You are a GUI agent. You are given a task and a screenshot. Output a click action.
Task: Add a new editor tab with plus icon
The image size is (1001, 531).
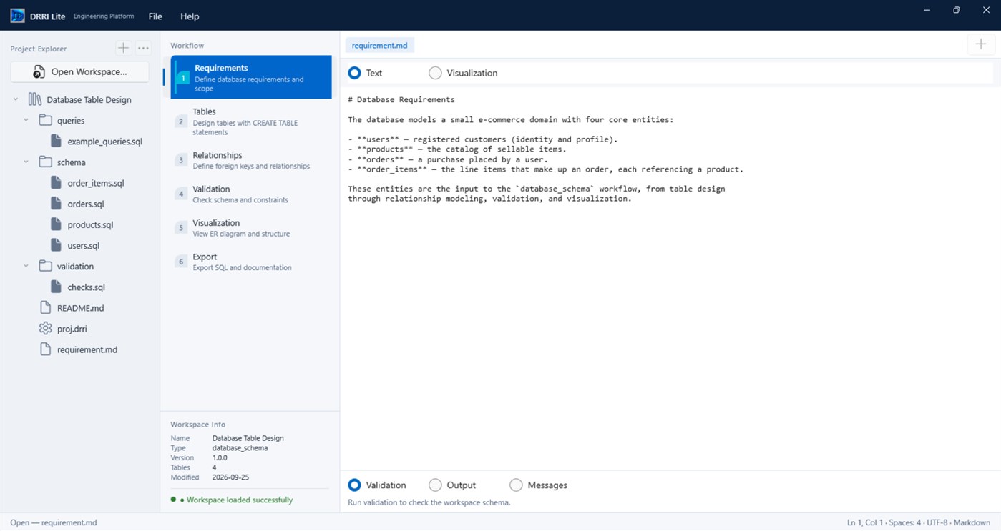980,44
